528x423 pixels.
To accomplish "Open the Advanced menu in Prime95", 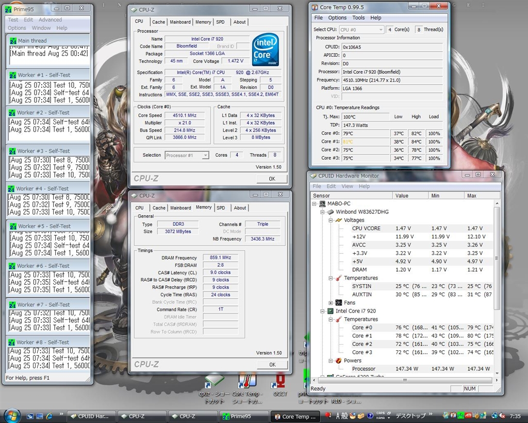I will [50, 20].
